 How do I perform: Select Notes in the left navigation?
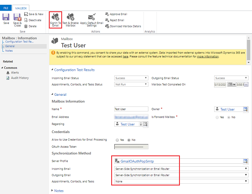coord(9,51)
